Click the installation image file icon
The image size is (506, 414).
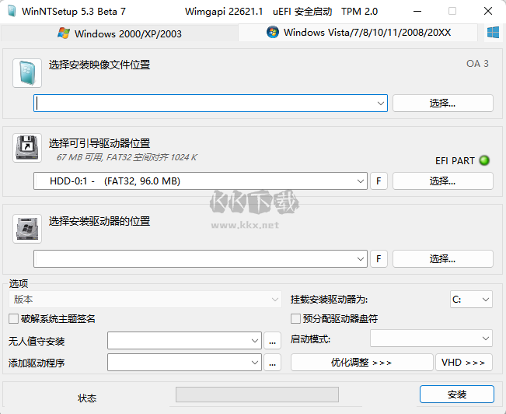[27, 73]
